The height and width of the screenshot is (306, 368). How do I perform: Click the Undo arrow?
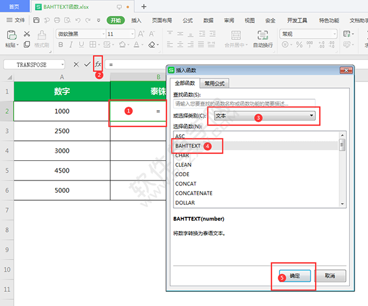pos(78,20)
